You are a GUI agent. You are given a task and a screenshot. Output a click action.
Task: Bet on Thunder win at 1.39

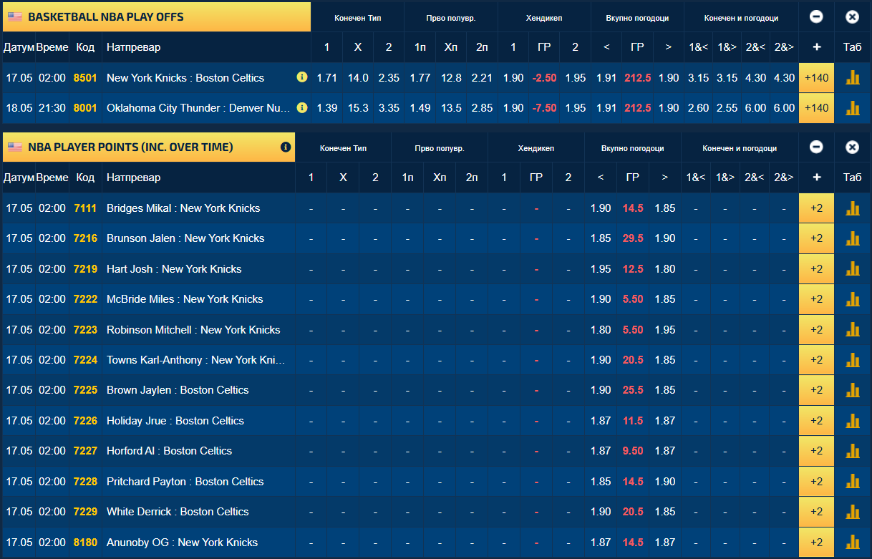coord(327,108)
